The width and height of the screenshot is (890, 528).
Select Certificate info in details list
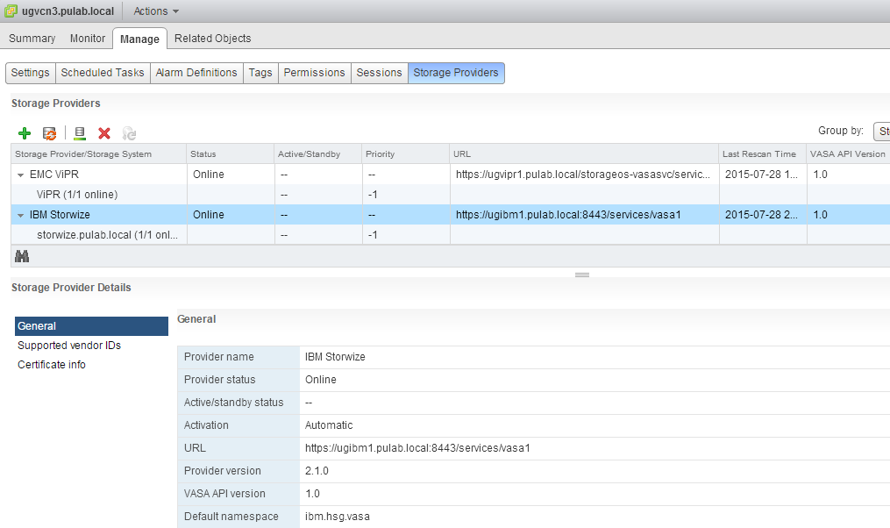pos(52,365)
